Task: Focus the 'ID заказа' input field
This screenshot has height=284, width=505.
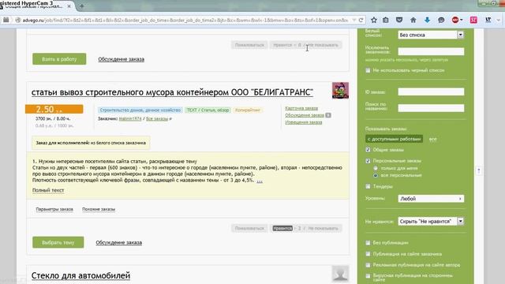Action: 431,92
